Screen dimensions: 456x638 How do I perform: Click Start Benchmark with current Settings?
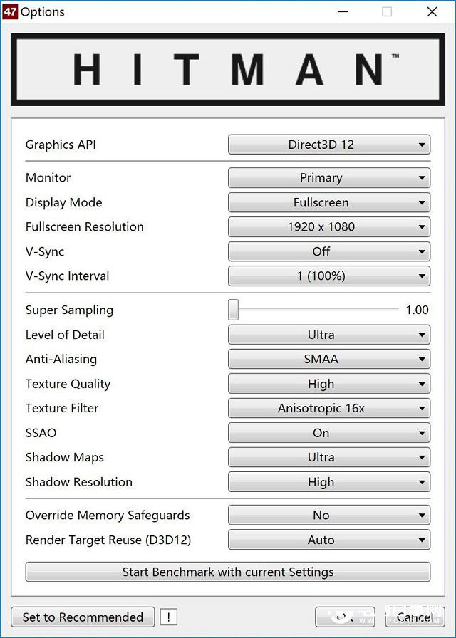227,572
